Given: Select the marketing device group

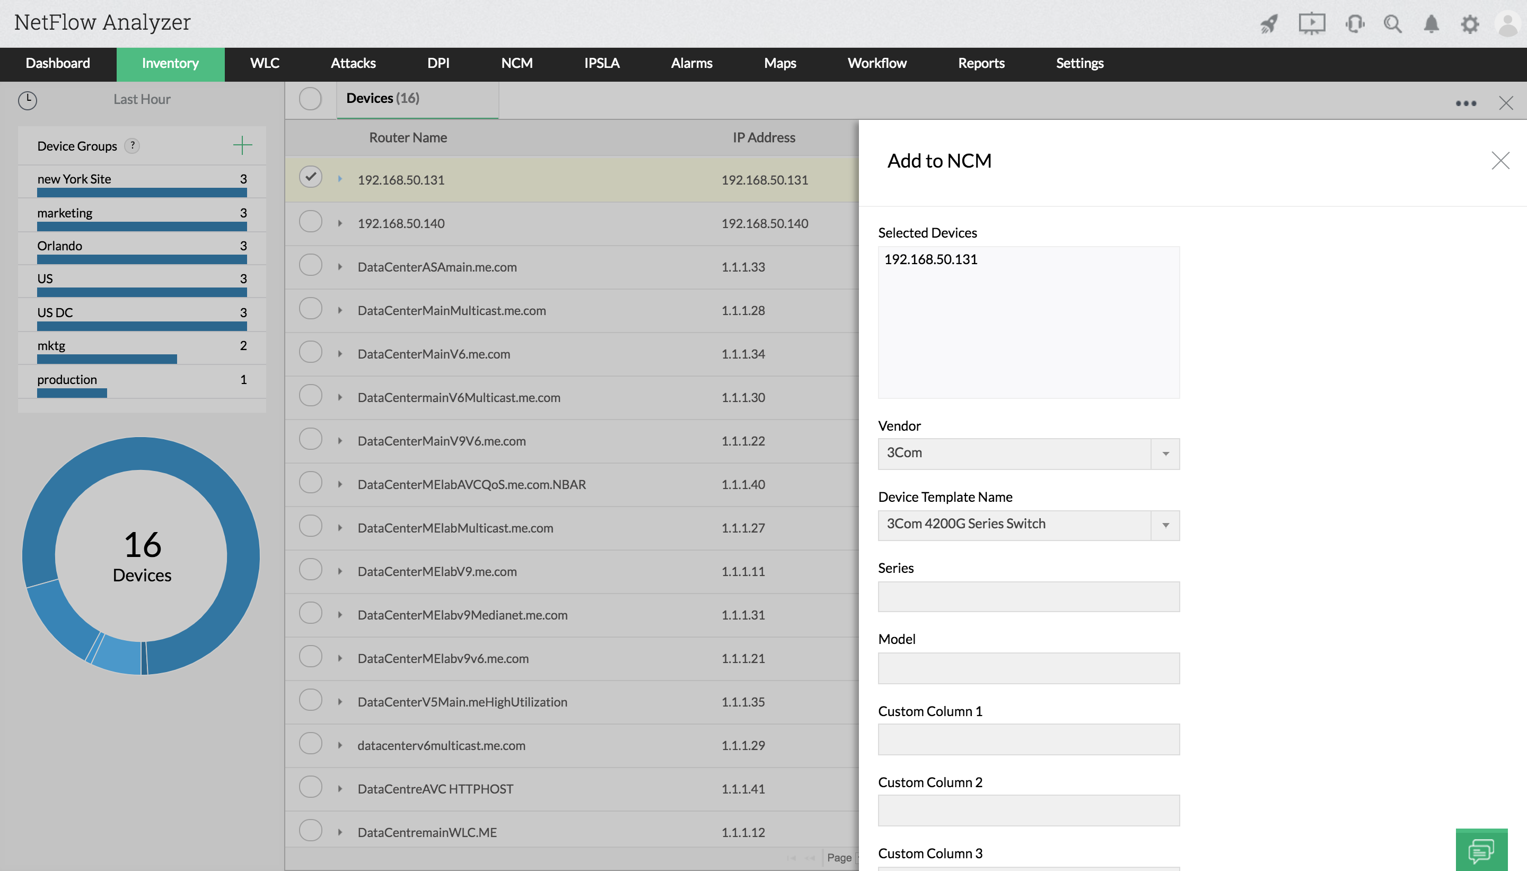Looking at the screenshot, I should pos(65,213).
